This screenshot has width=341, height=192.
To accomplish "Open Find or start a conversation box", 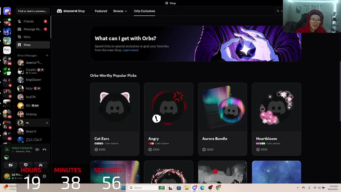I will (32, 11).
